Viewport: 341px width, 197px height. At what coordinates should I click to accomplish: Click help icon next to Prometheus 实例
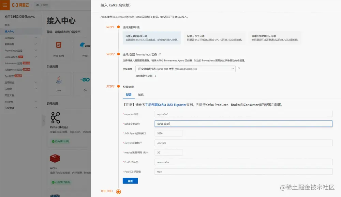[x=160, y=54]
